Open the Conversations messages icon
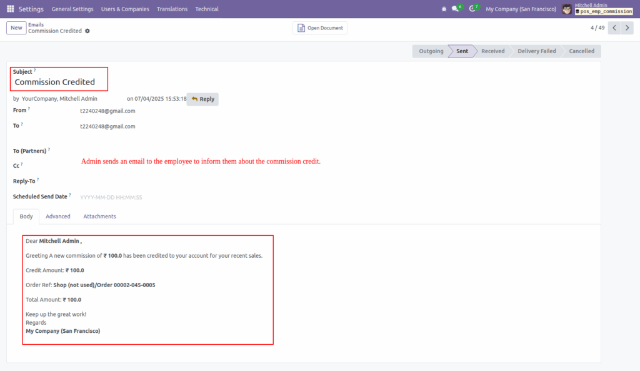640x371 pixels. pos(454,9)
